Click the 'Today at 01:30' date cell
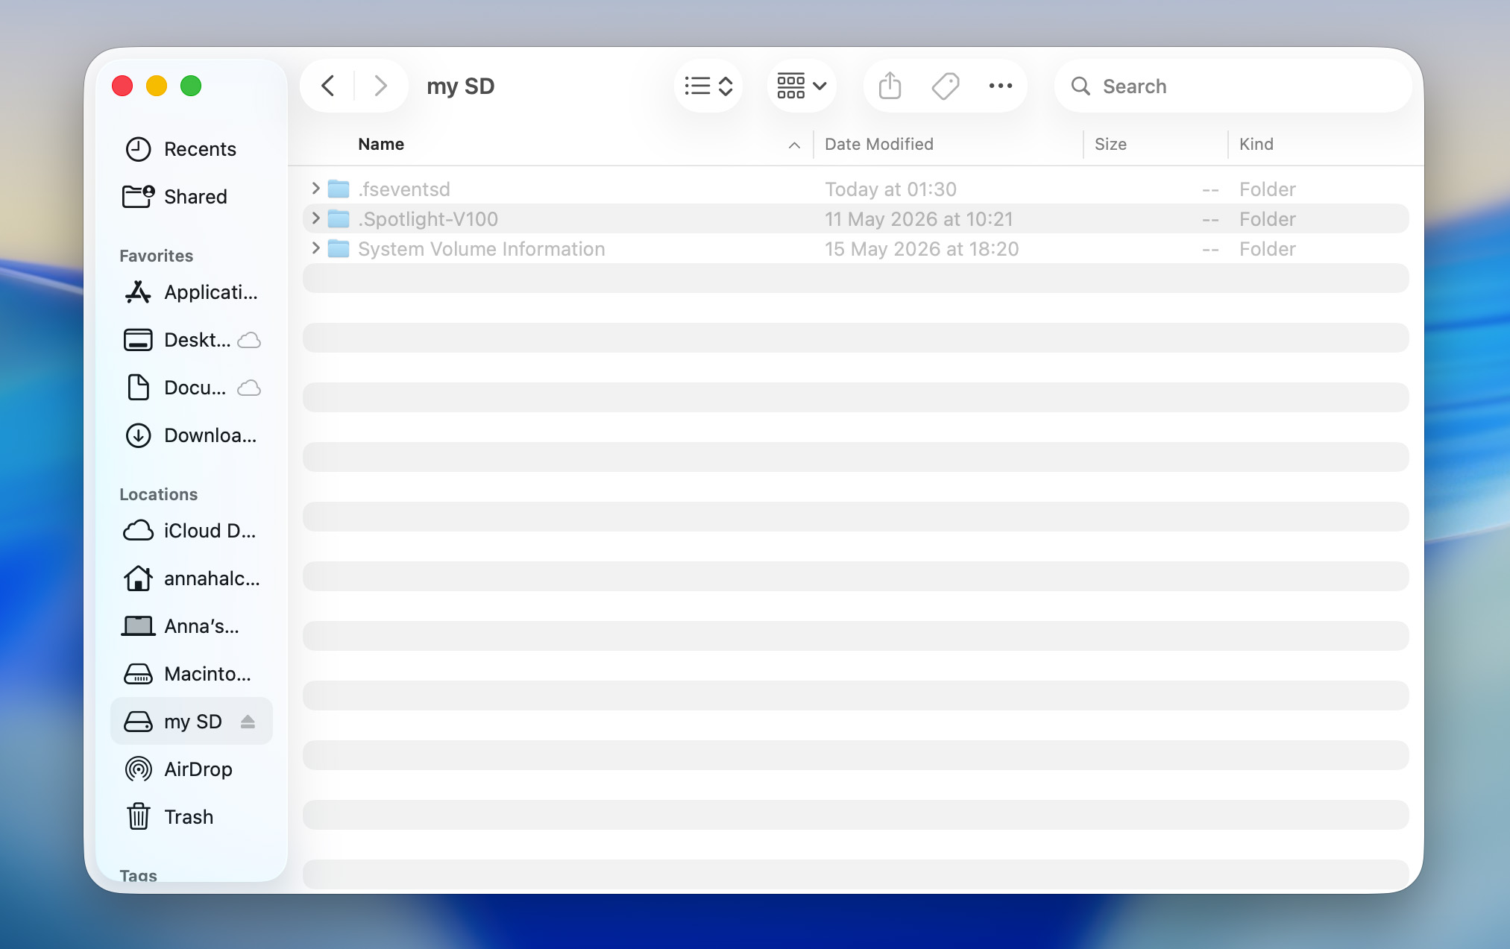 click(x=890, y=189)
